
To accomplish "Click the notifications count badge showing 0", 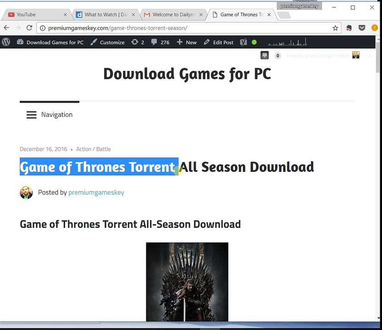I will [277, 56].
